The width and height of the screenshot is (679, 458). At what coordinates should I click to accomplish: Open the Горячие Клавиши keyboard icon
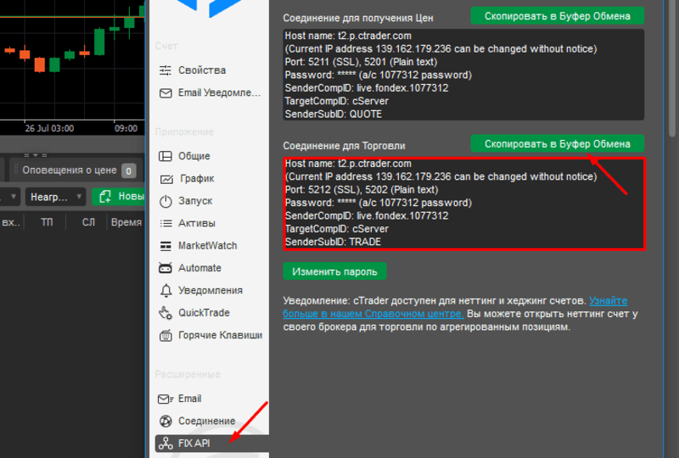click(166, 336)
